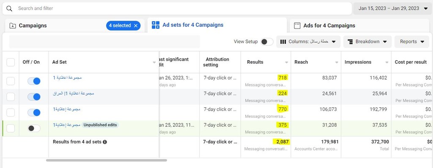Click the Breakdown icon
Image resolution: width=433 pixels, height=168 pixels.
[350, 42]
